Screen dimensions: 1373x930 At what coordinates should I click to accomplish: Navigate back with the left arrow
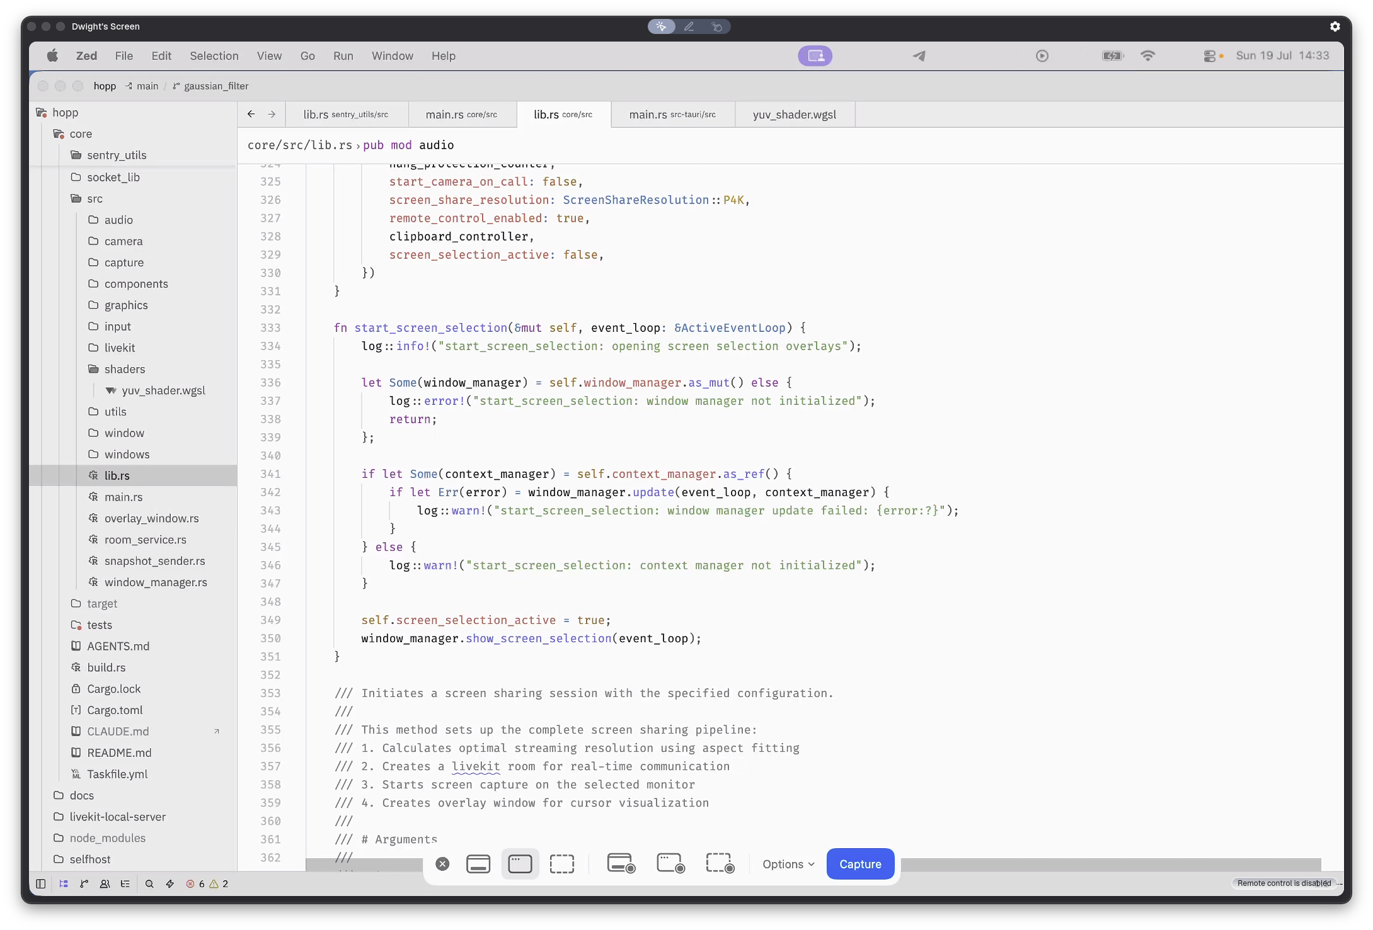tap(251, 114)
